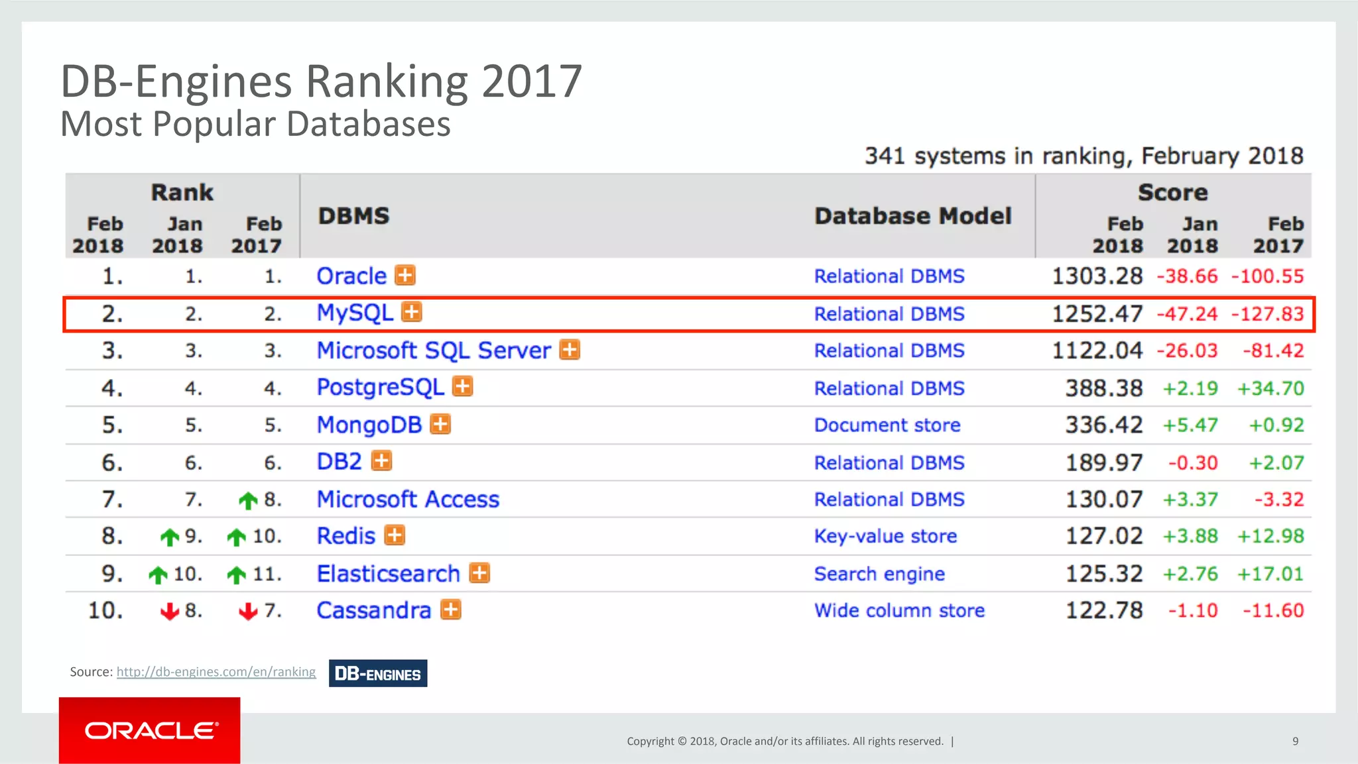Click Relational DBMS in the Microsoft Access row
Viewport: 1358px width, 764px height.
tap(889, 499)
